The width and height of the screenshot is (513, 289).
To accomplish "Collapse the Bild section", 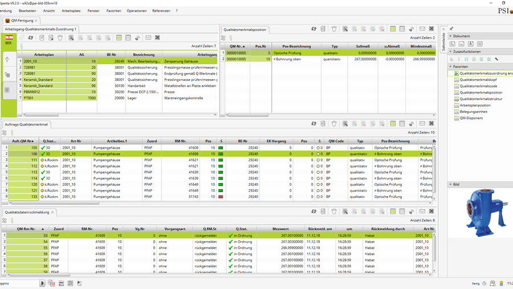I will [451, 185].
